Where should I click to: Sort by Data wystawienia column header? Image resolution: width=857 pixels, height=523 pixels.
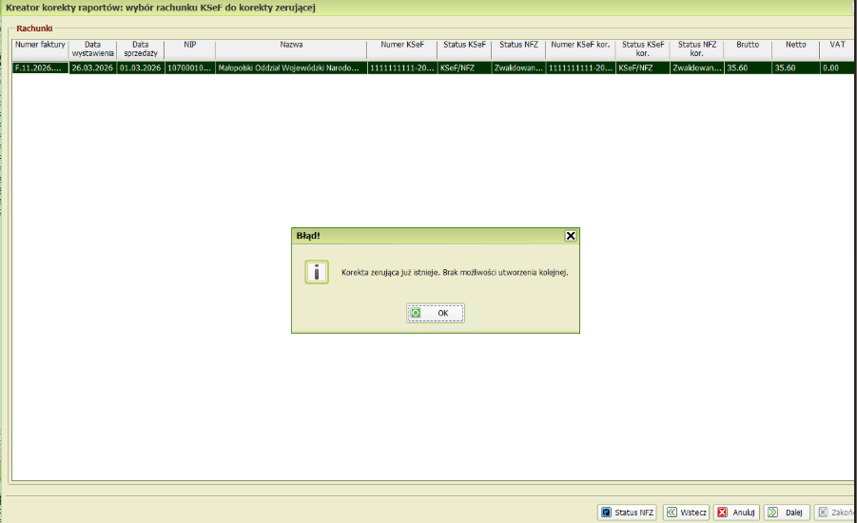92,49
